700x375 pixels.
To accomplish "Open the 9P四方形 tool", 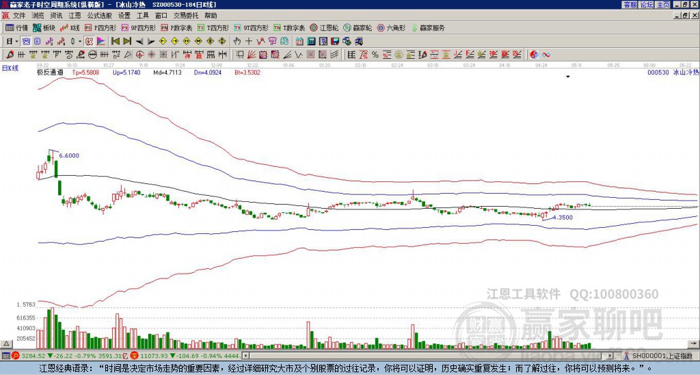I will coord(139,27).
